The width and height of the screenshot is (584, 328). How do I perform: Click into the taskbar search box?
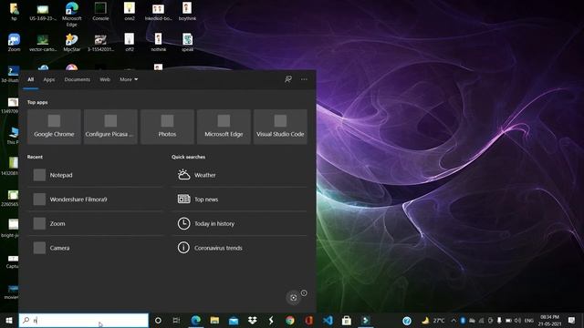(x=84, y=320)
